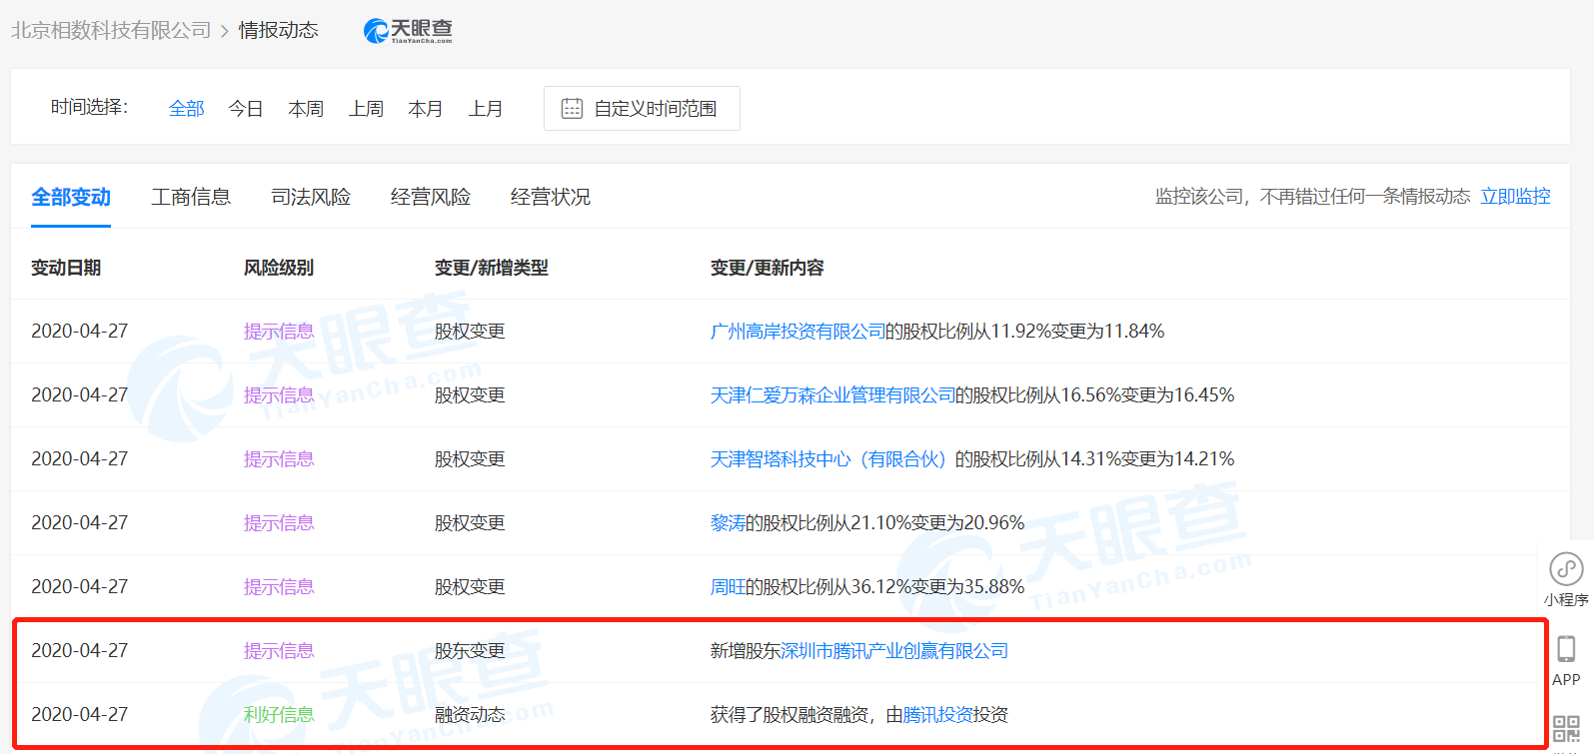
Task: Click the calendar icon for custom range
Action: 572,108
